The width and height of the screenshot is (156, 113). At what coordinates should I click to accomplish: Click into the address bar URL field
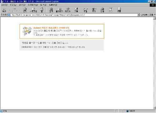(74, 15)
